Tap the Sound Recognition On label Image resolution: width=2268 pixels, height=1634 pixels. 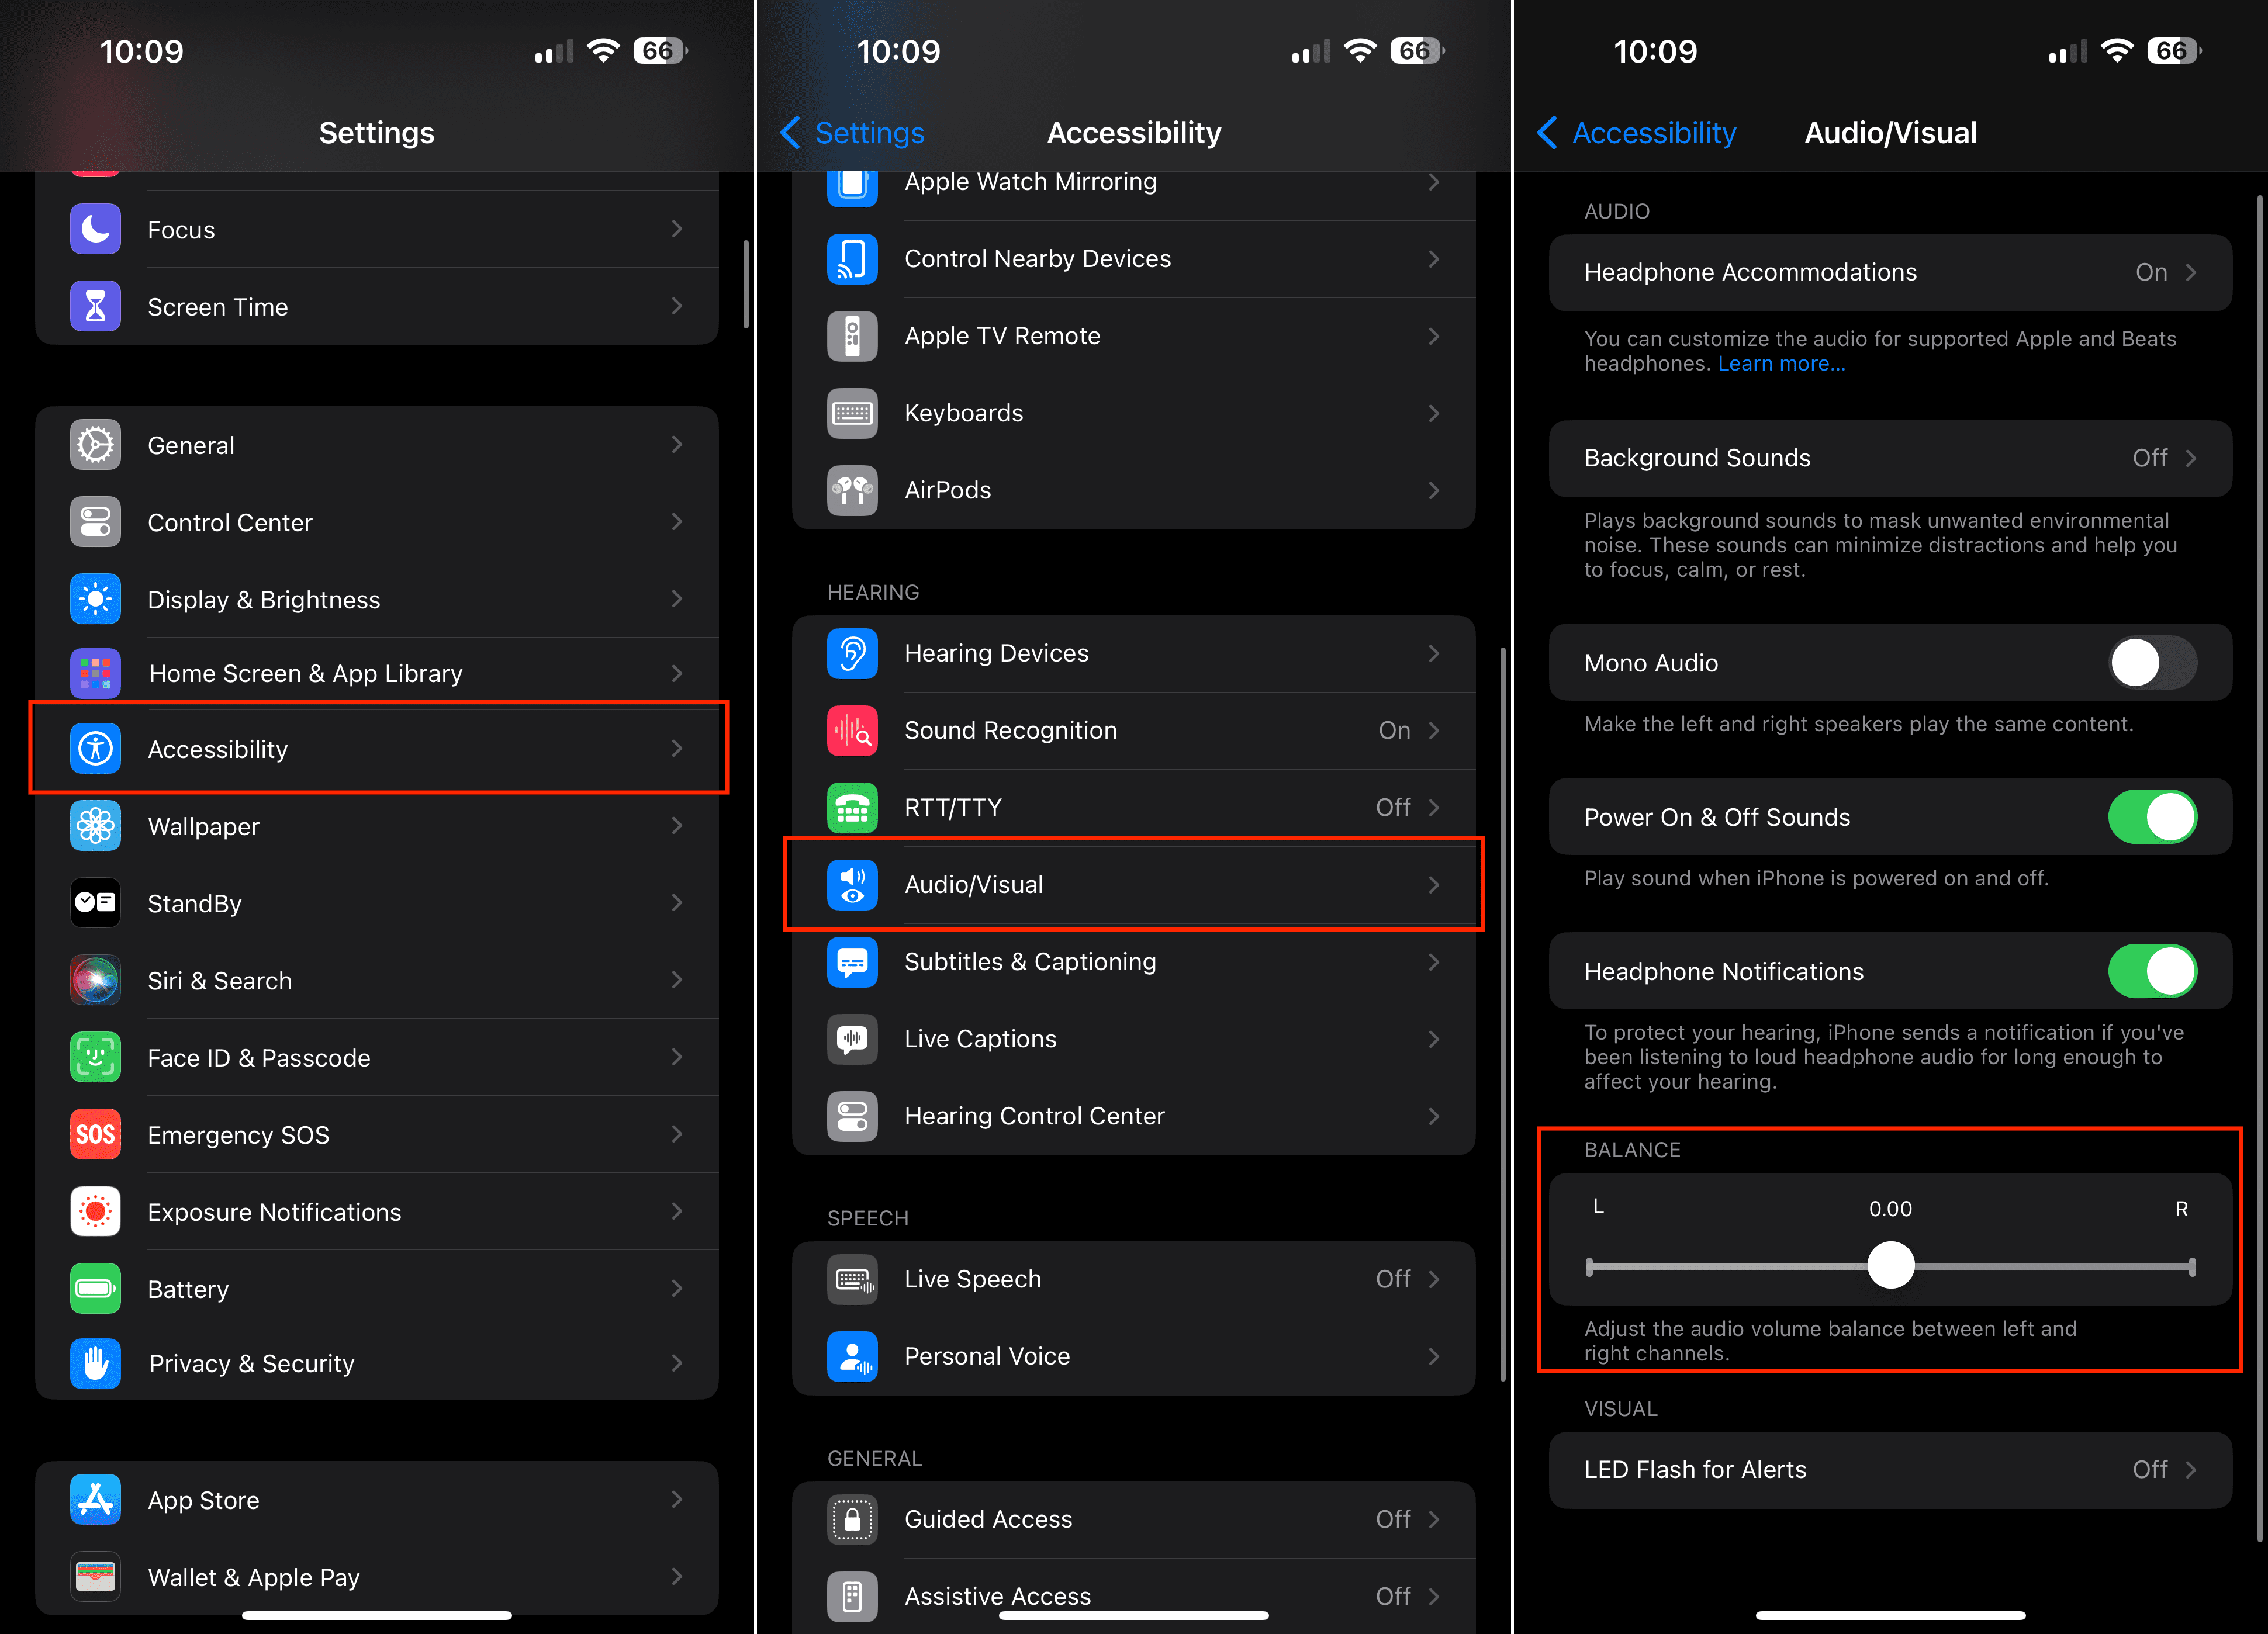1394,730
